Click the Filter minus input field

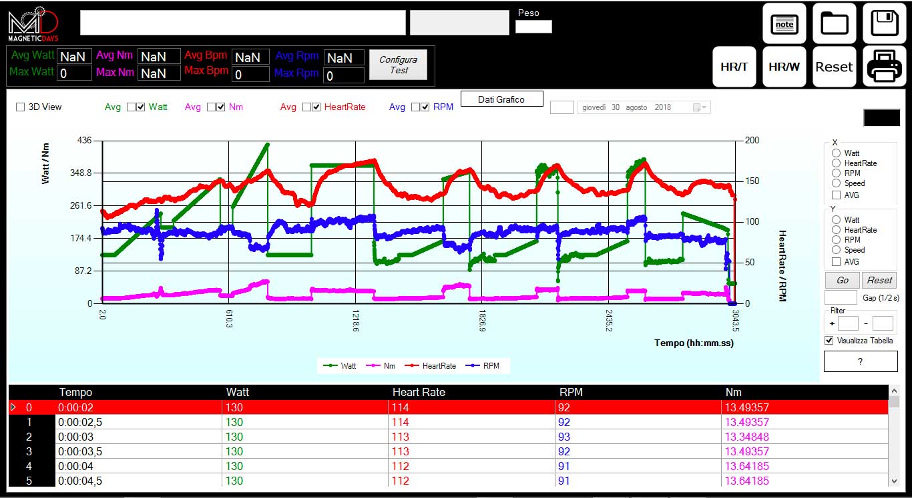(x=883, y=323)
